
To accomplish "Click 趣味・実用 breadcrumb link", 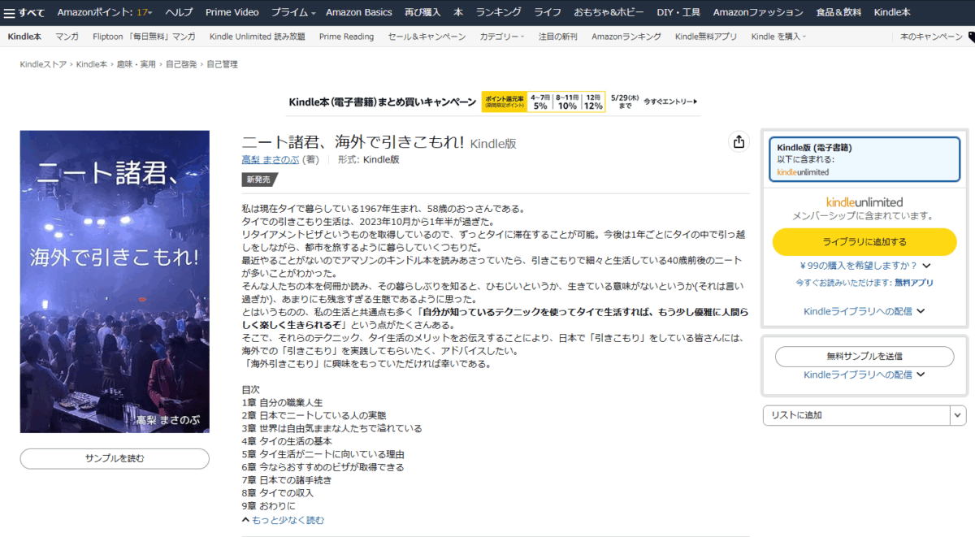I will (136, 64).
